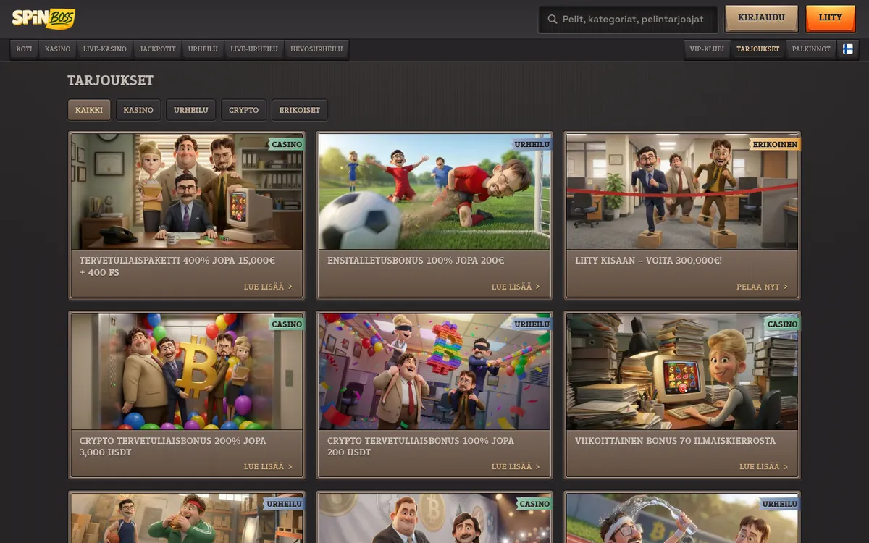Screen dimensions: 869x543
Task: Click Lue lisää under Tervetuliaispaketti 400%
Action: point(268,287)
